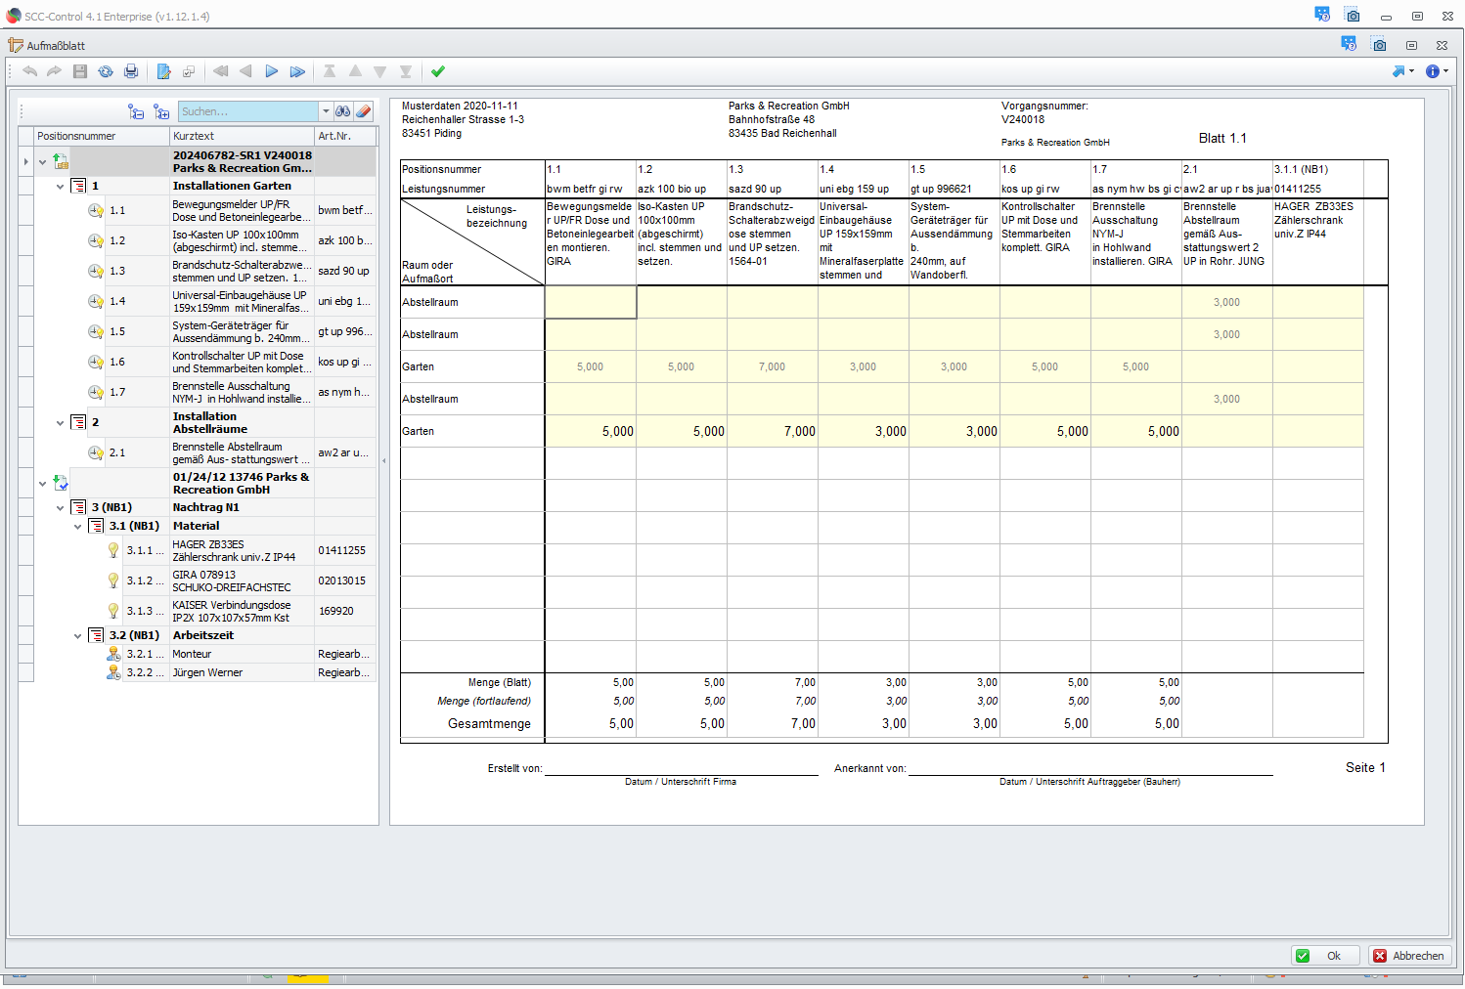Click the binoculars search icon

click(x=342, y=111)
